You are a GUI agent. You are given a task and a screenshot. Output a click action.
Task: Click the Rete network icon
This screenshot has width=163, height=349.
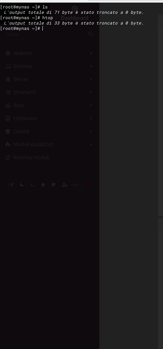coord(8,105)
